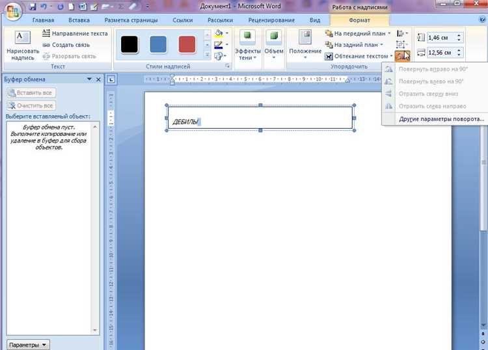Click the Очистить все button
Image resolution: width=488 pixels, height=350 pixels.
point(31,106)
